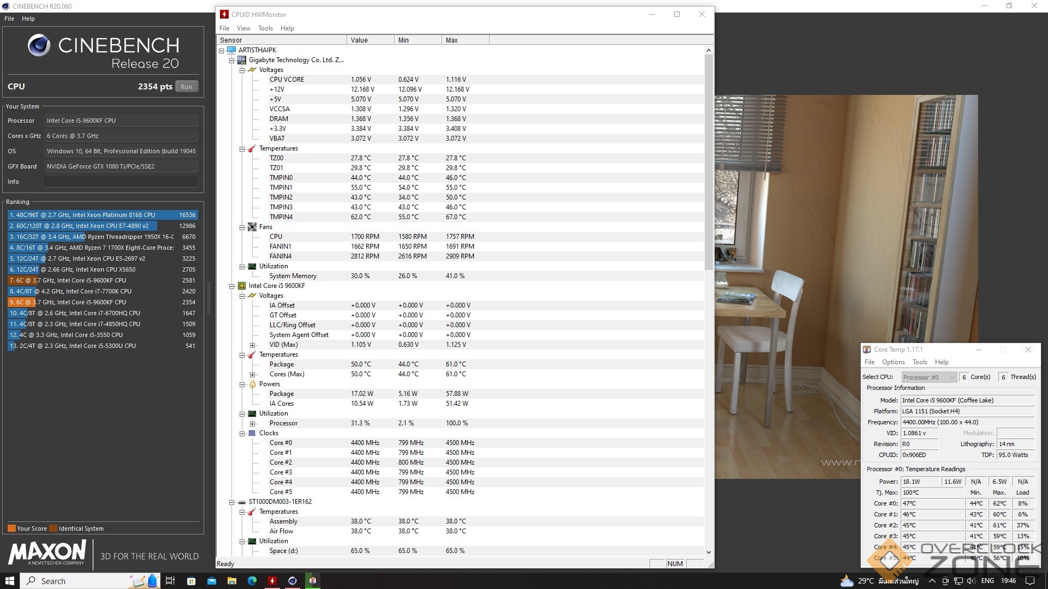
Task: Click the volume icon in system tray
Action: point(970,581)
